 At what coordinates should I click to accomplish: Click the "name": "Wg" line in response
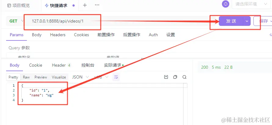point(42,95)
